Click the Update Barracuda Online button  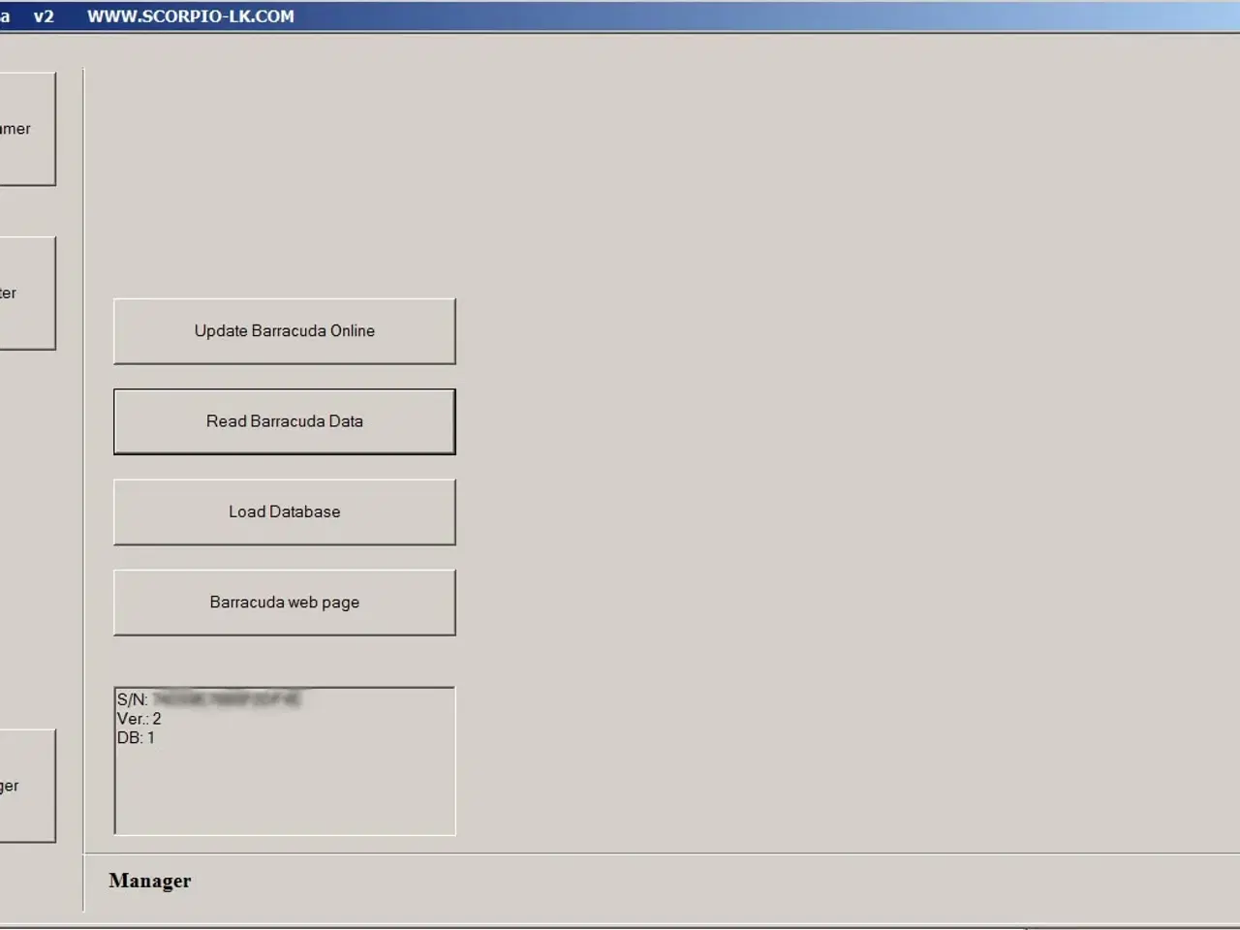coord(285,331)
